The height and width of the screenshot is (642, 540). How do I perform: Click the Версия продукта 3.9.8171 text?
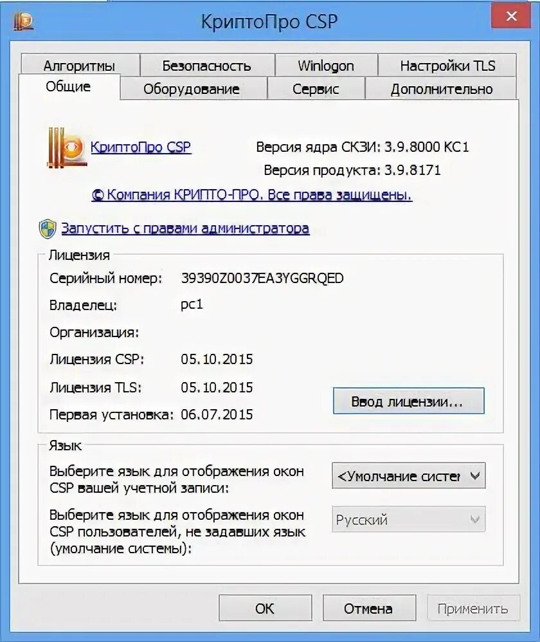[x=352, y=170]
